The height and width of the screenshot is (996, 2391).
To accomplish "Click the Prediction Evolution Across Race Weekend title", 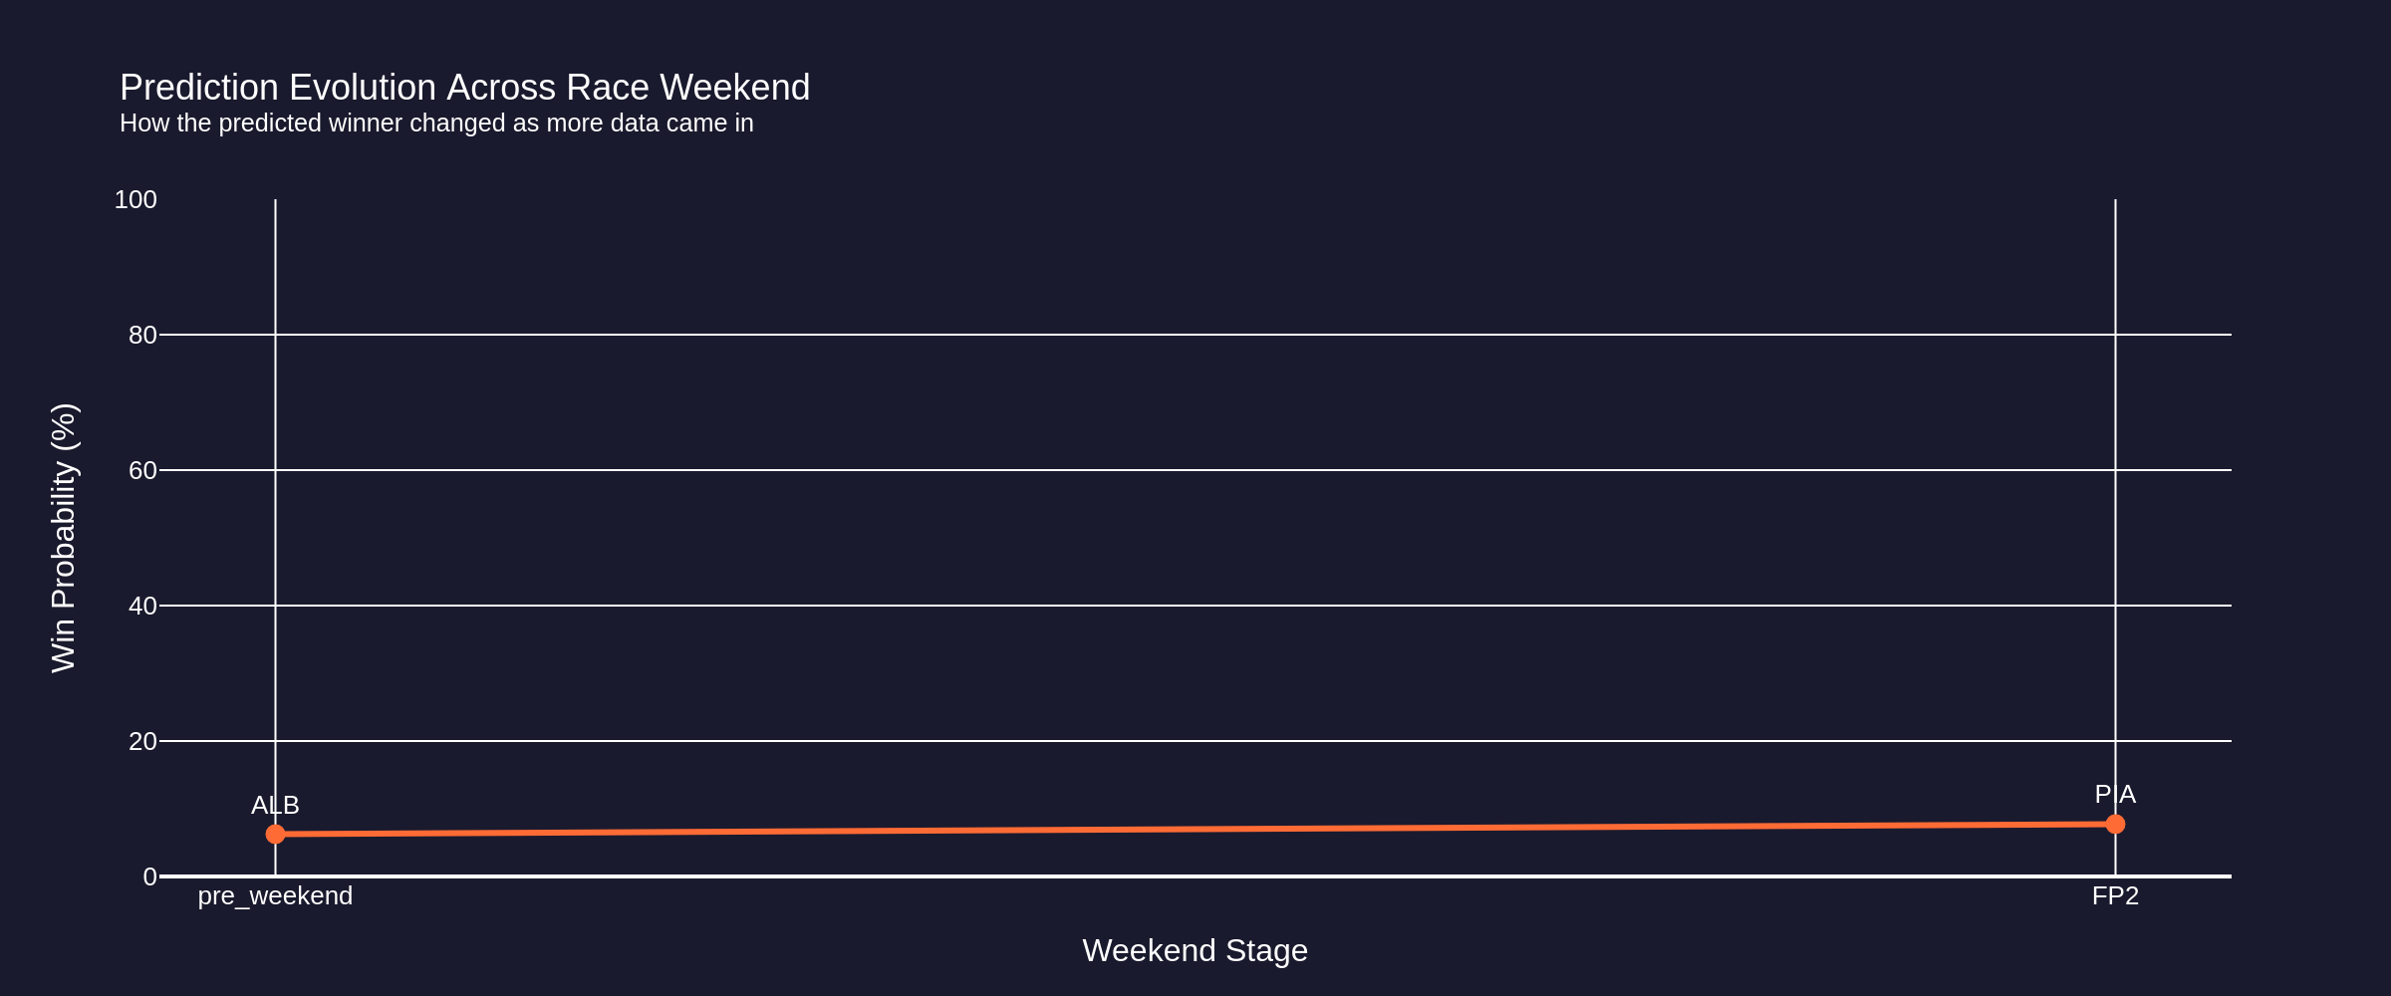I will pyautogui.click(x=464, y=88).
